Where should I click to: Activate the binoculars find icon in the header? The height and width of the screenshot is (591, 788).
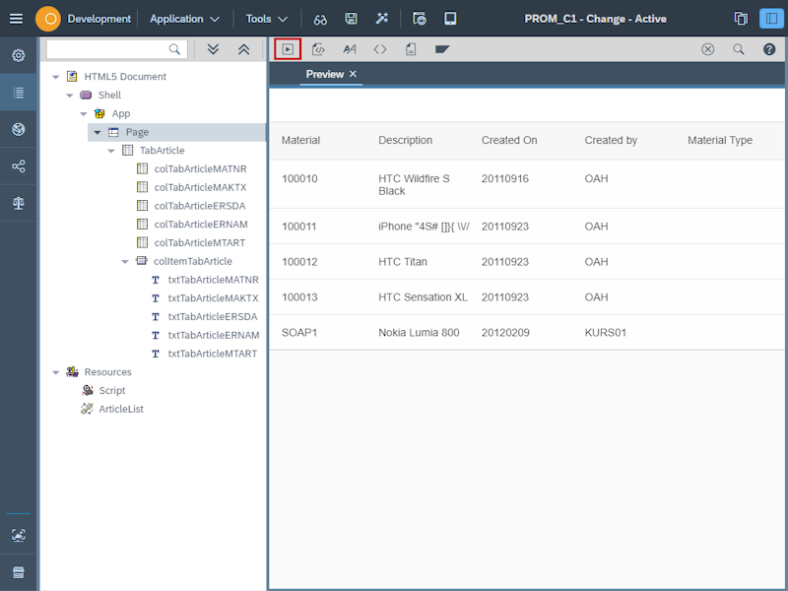point(319,18)
